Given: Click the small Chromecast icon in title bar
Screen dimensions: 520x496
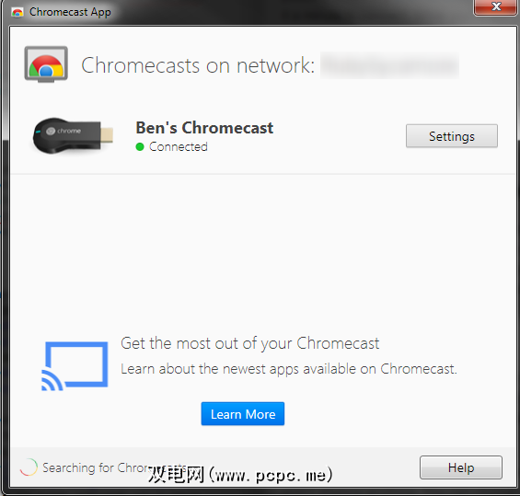Looking at the screenshot, I should point(17,13).
